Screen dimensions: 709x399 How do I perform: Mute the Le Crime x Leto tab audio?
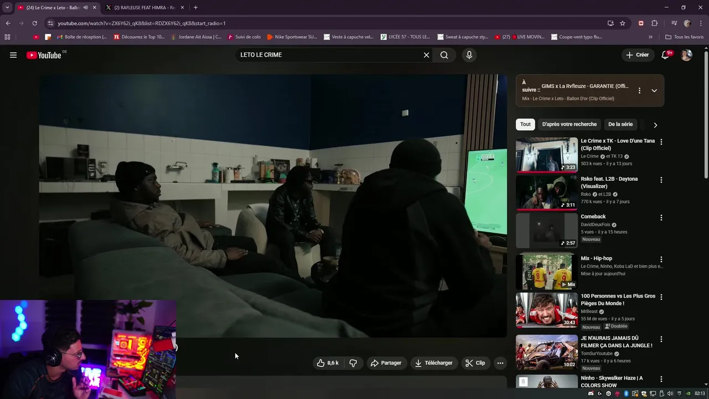85,7
